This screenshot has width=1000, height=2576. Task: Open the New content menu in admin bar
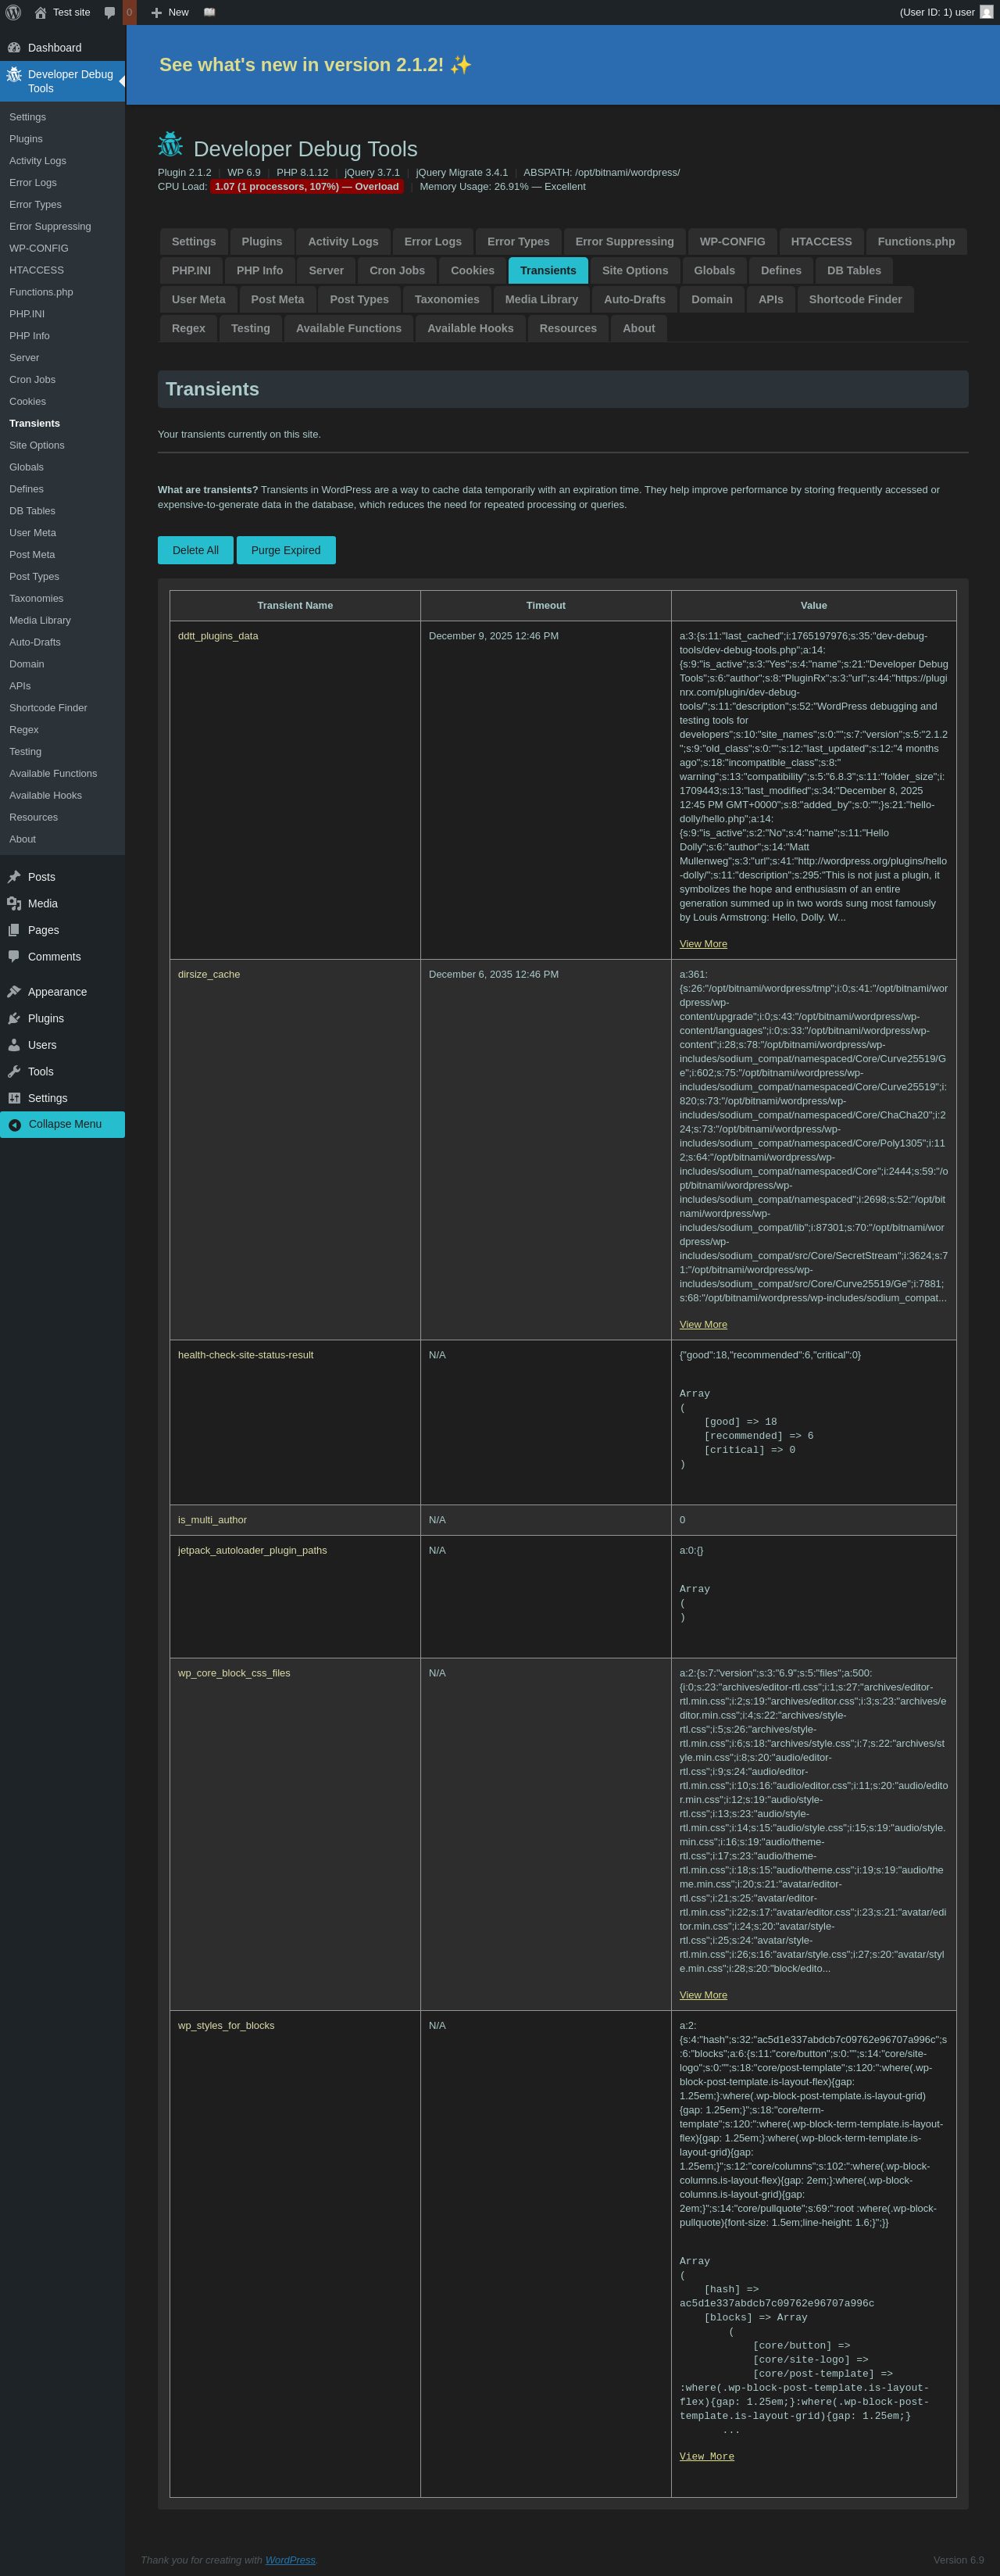pos(170,12)
